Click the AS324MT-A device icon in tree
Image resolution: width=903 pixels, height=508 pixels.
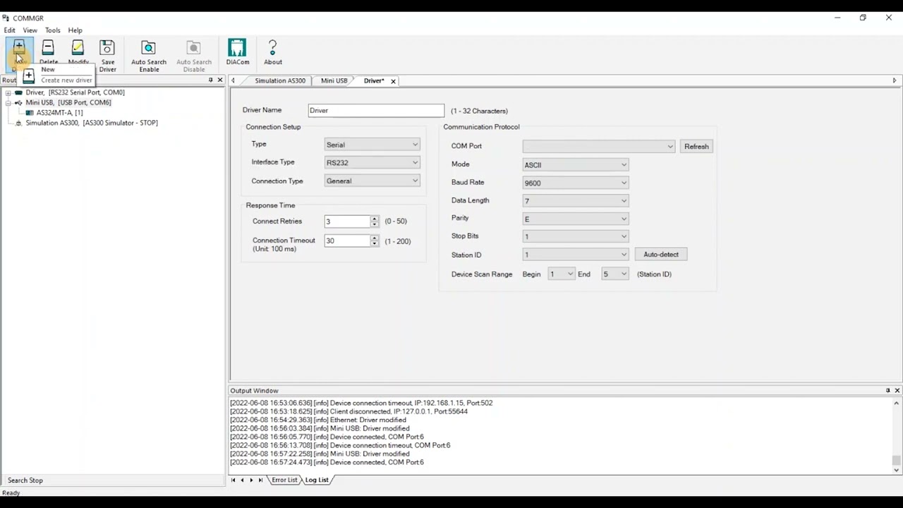(30, 113)
